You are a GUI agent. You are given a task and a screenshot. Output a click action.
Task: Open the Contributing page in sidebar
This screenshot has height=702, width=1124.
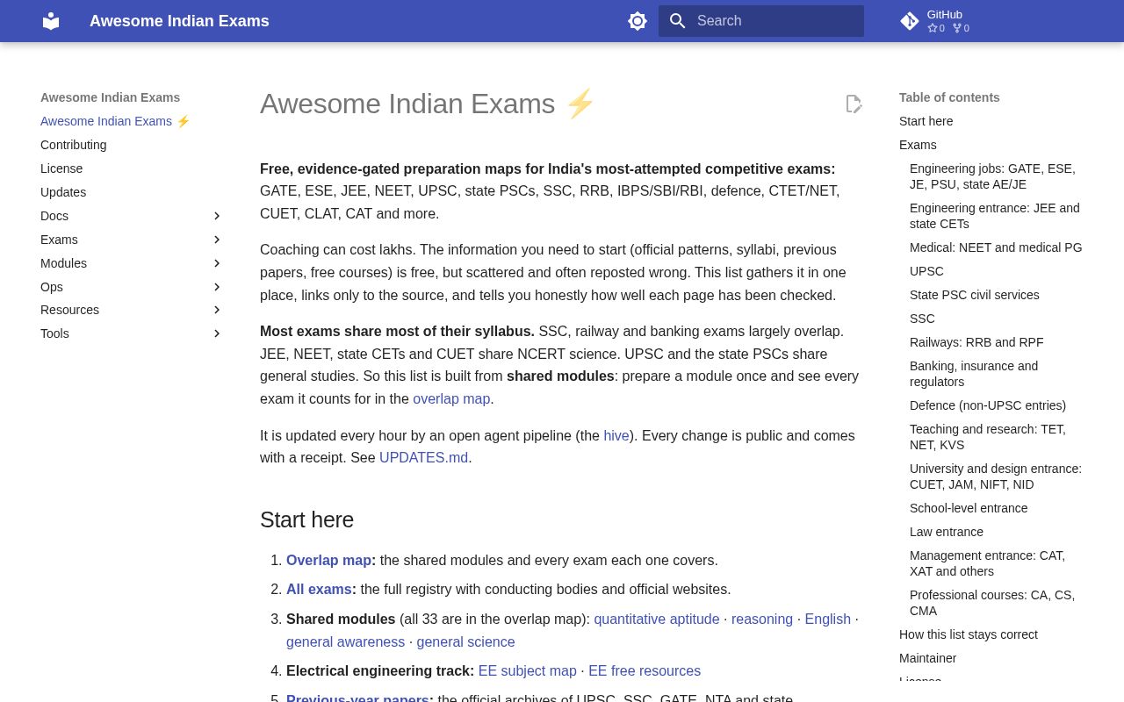(74, 145)
